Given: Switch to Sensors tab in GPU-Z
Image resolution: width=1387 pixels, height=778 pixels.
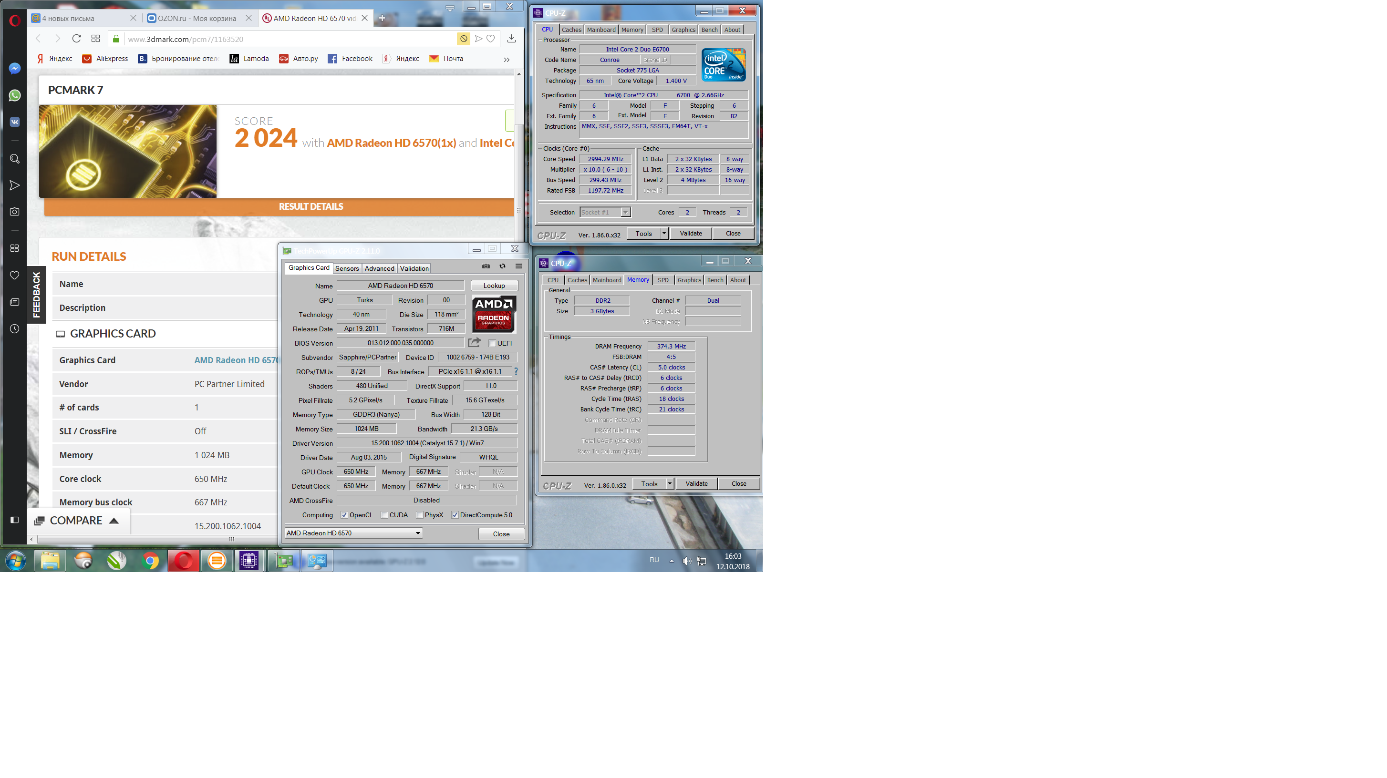Looking at the screenshot, I should 347,268.
